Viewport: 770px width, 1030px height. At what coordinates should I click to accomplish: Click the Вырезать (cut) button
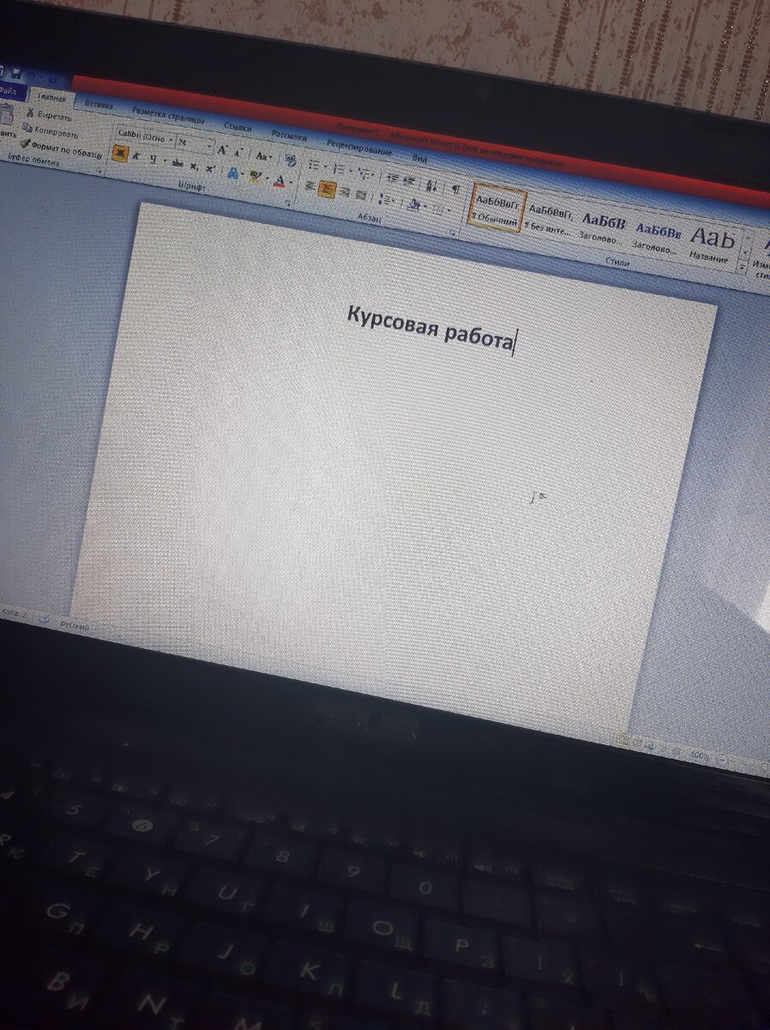pyautogui.click(x=49, y=116)
